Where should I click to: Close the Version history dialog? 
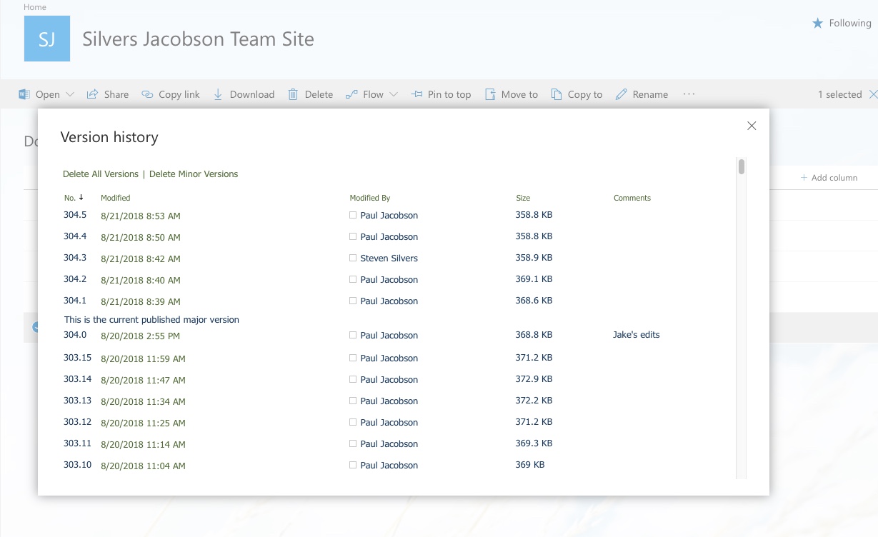(752, 126)
